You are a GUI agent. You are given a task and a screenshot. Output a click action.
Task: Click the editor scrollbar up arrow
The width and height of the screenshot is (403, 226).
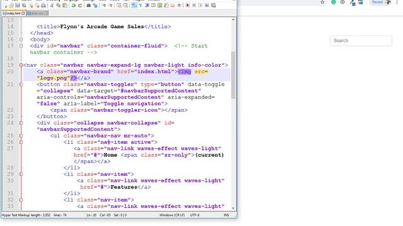(233, 19)
